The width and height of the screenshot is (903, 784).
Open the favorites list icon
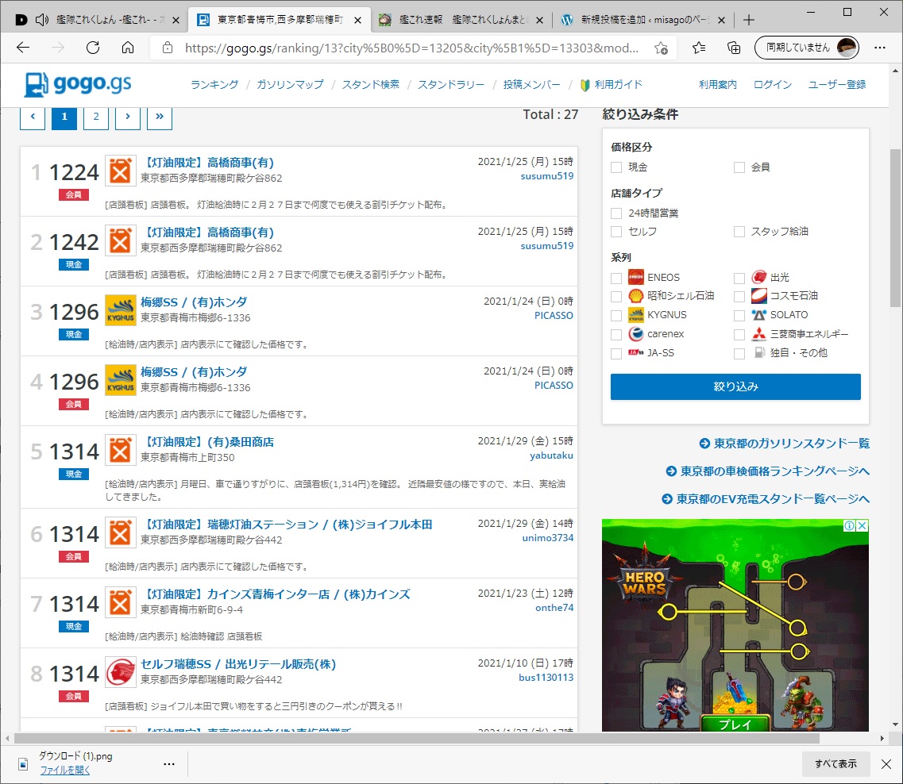699,48
